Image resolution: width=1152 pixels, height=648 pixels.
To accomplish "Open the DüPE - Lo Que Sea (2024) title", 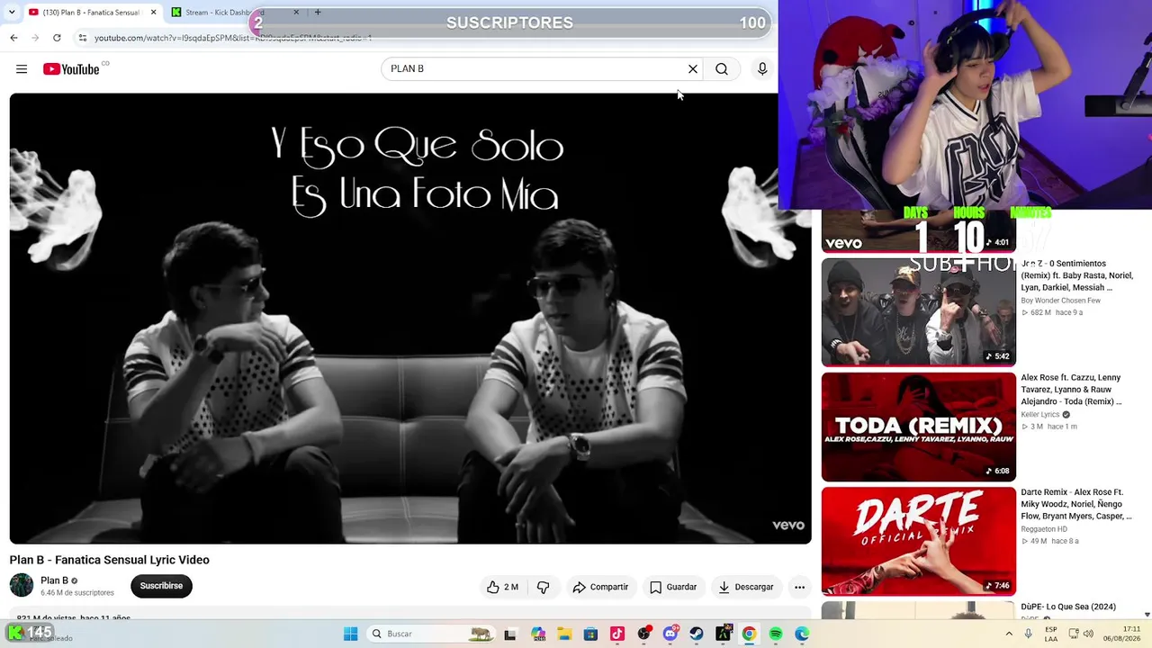I will tap(1068, 607).
